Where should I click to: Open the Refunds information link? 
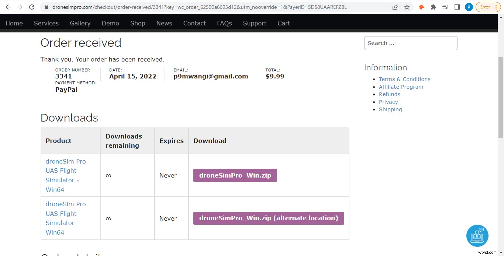[x=389, y=94]
